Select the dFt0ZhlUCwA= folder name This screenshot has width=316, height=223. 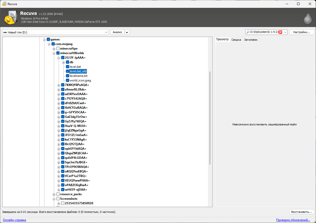point(75,103)
